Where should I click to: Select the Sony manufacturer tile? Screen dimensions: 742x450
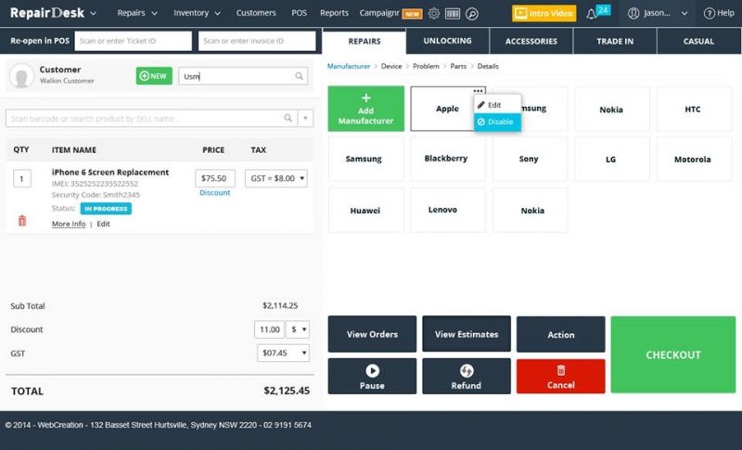(529, 159)
